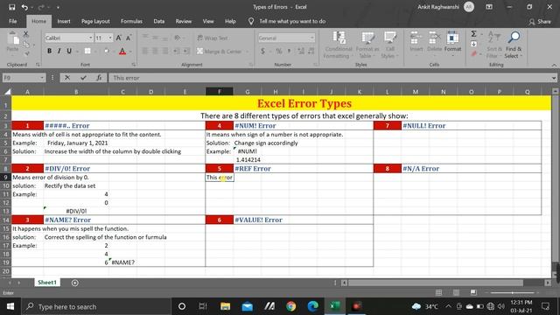560x315 pixels.
Task: Open Google Chrome from the taskbar
Action: [x=291, y=306]
